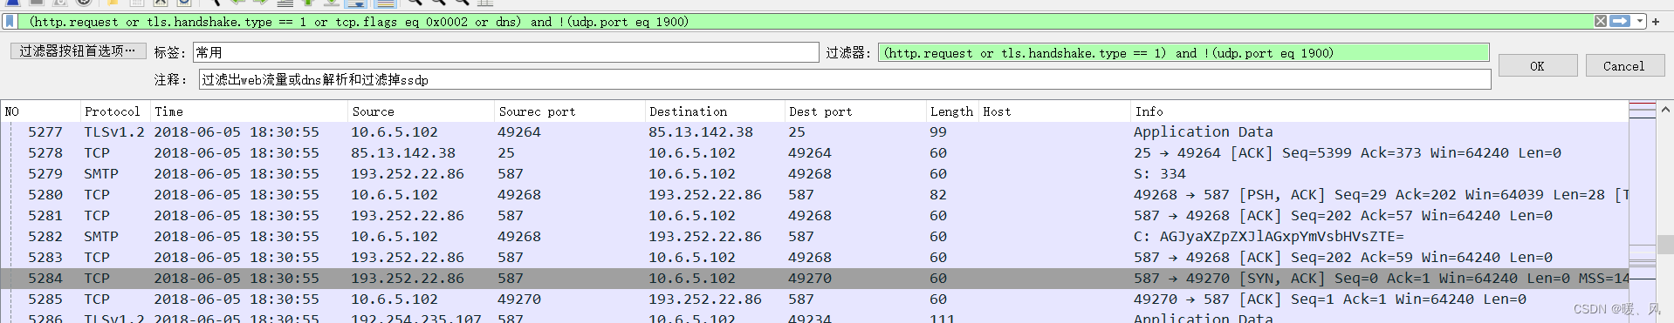The height and width of the screenshot is (323, 1674).
Task: Click the 'Application Data' info of packet 5277
Action: tap(1203, 132)
